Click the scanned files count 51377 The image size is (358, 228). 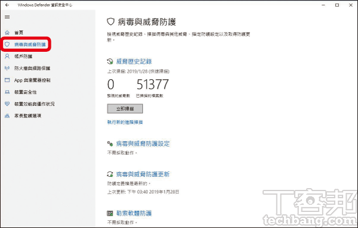tap(153, 85)
